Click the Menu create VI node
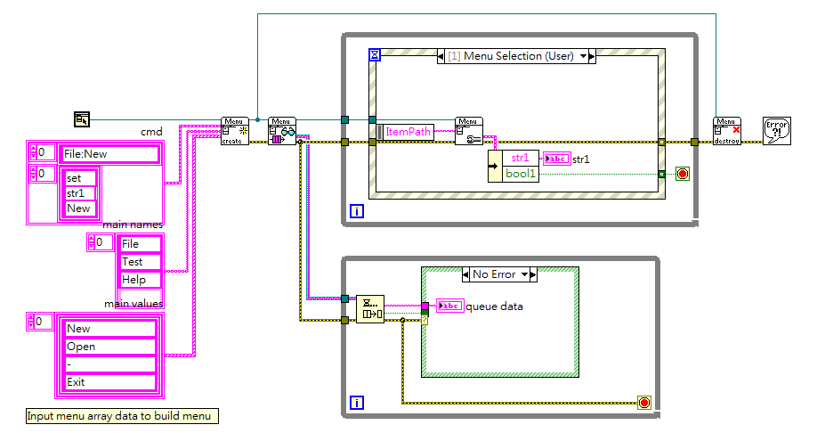Image resolution: width=817 pixels, height=433 pixels. 234,131
